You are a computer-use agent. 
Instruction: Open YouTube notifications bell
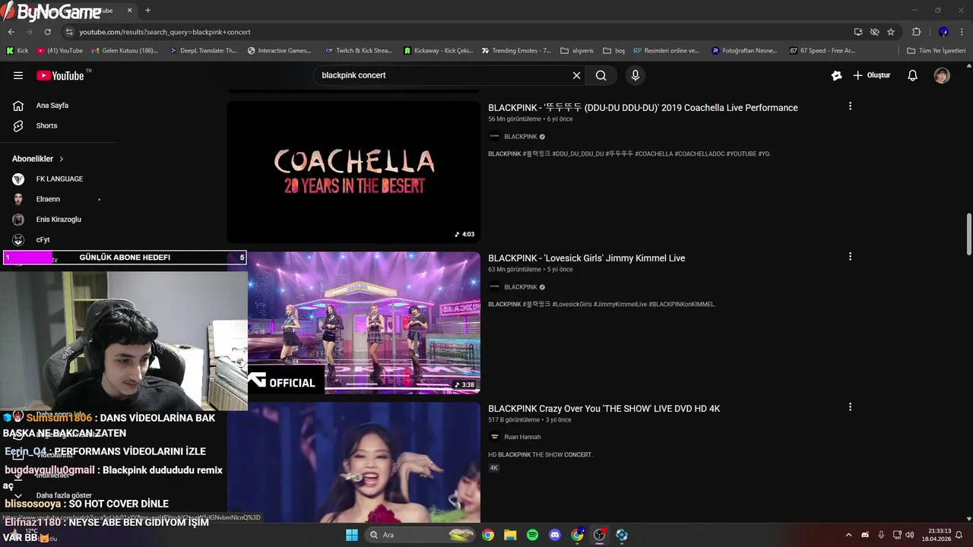(913, 75)
